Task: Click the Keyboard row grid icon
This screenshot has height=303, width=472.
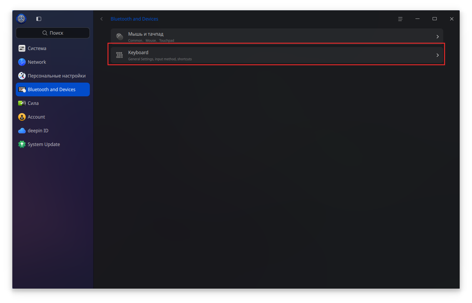Action: 119,55
